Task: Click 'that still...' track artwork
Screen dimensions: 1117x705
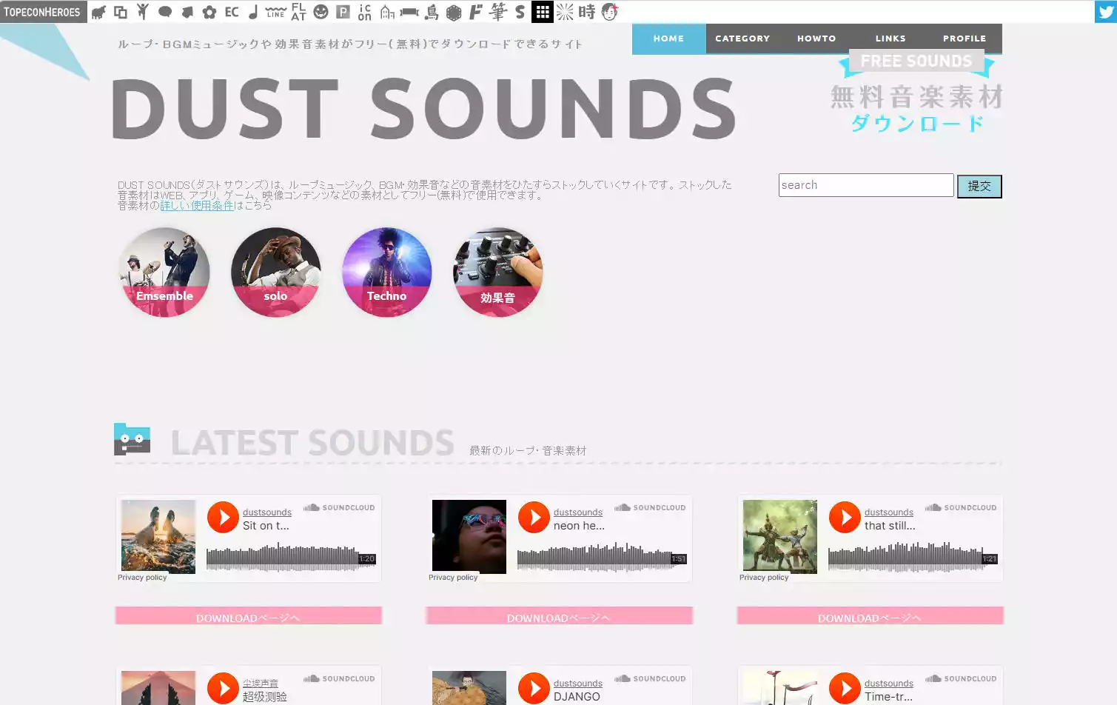Action: point(780,537)
